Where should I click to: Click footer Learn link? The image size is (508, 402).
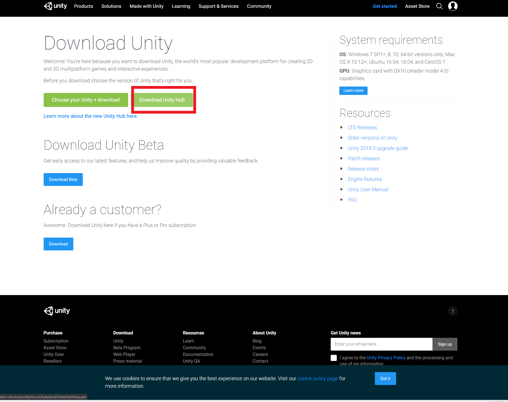[x=188, y=341]
